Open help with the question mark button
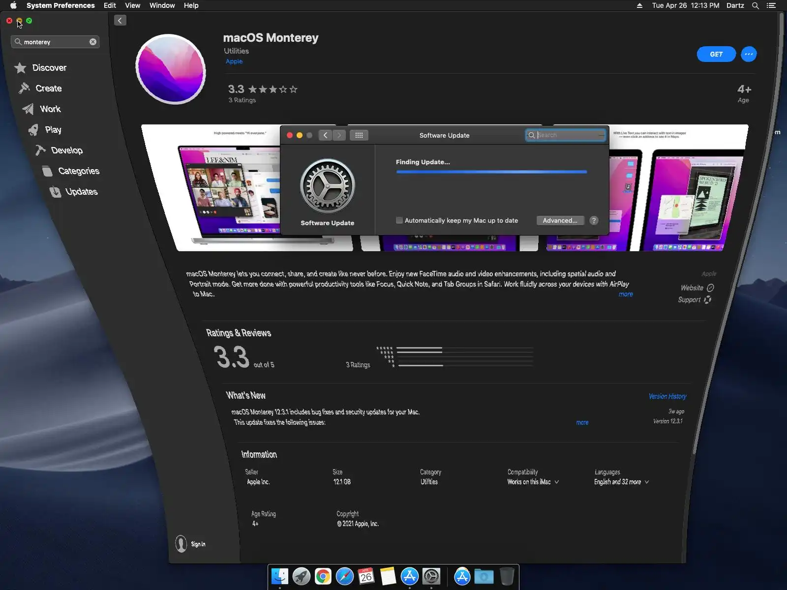The width and height of the screenshot is (787, 590). click(594, 220)
